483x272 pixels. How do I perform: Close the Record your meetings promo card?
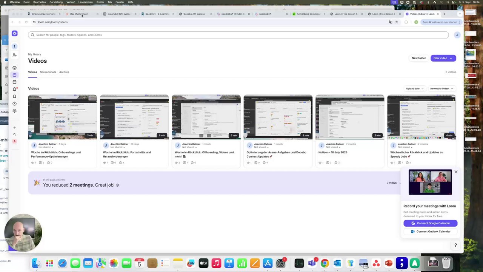(456, 172)
